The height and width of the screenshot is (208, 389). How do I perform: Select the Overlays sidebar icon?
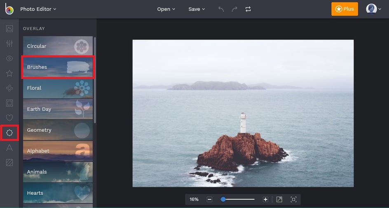9,133
